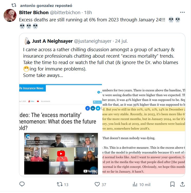Open the 'antonio gonzalez reposteó' profile link
Screen dimensions: 191x193
pyautogui.click(x=46, y=5)
